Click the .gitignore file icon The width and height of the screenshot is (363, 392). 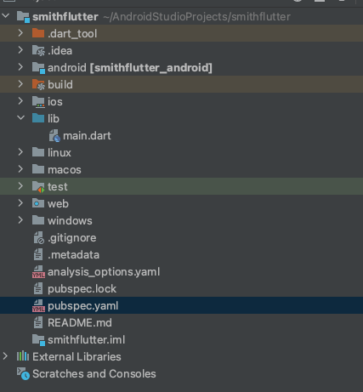click(x=39, y=238)
